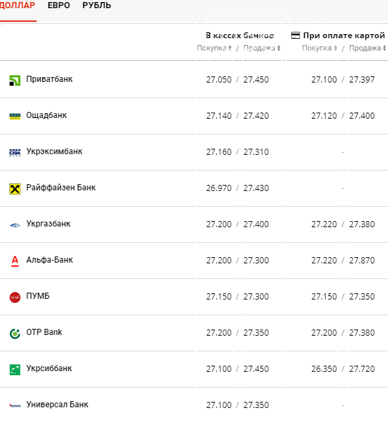Click the Укргазбанк blue logo icon
This screenshot has width=388, height=423.
pos(15,225)
